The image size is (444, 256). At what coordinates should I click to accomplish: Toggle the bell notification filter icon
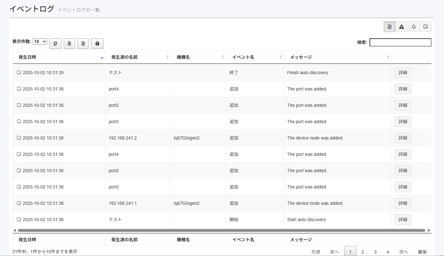(414, 27)
